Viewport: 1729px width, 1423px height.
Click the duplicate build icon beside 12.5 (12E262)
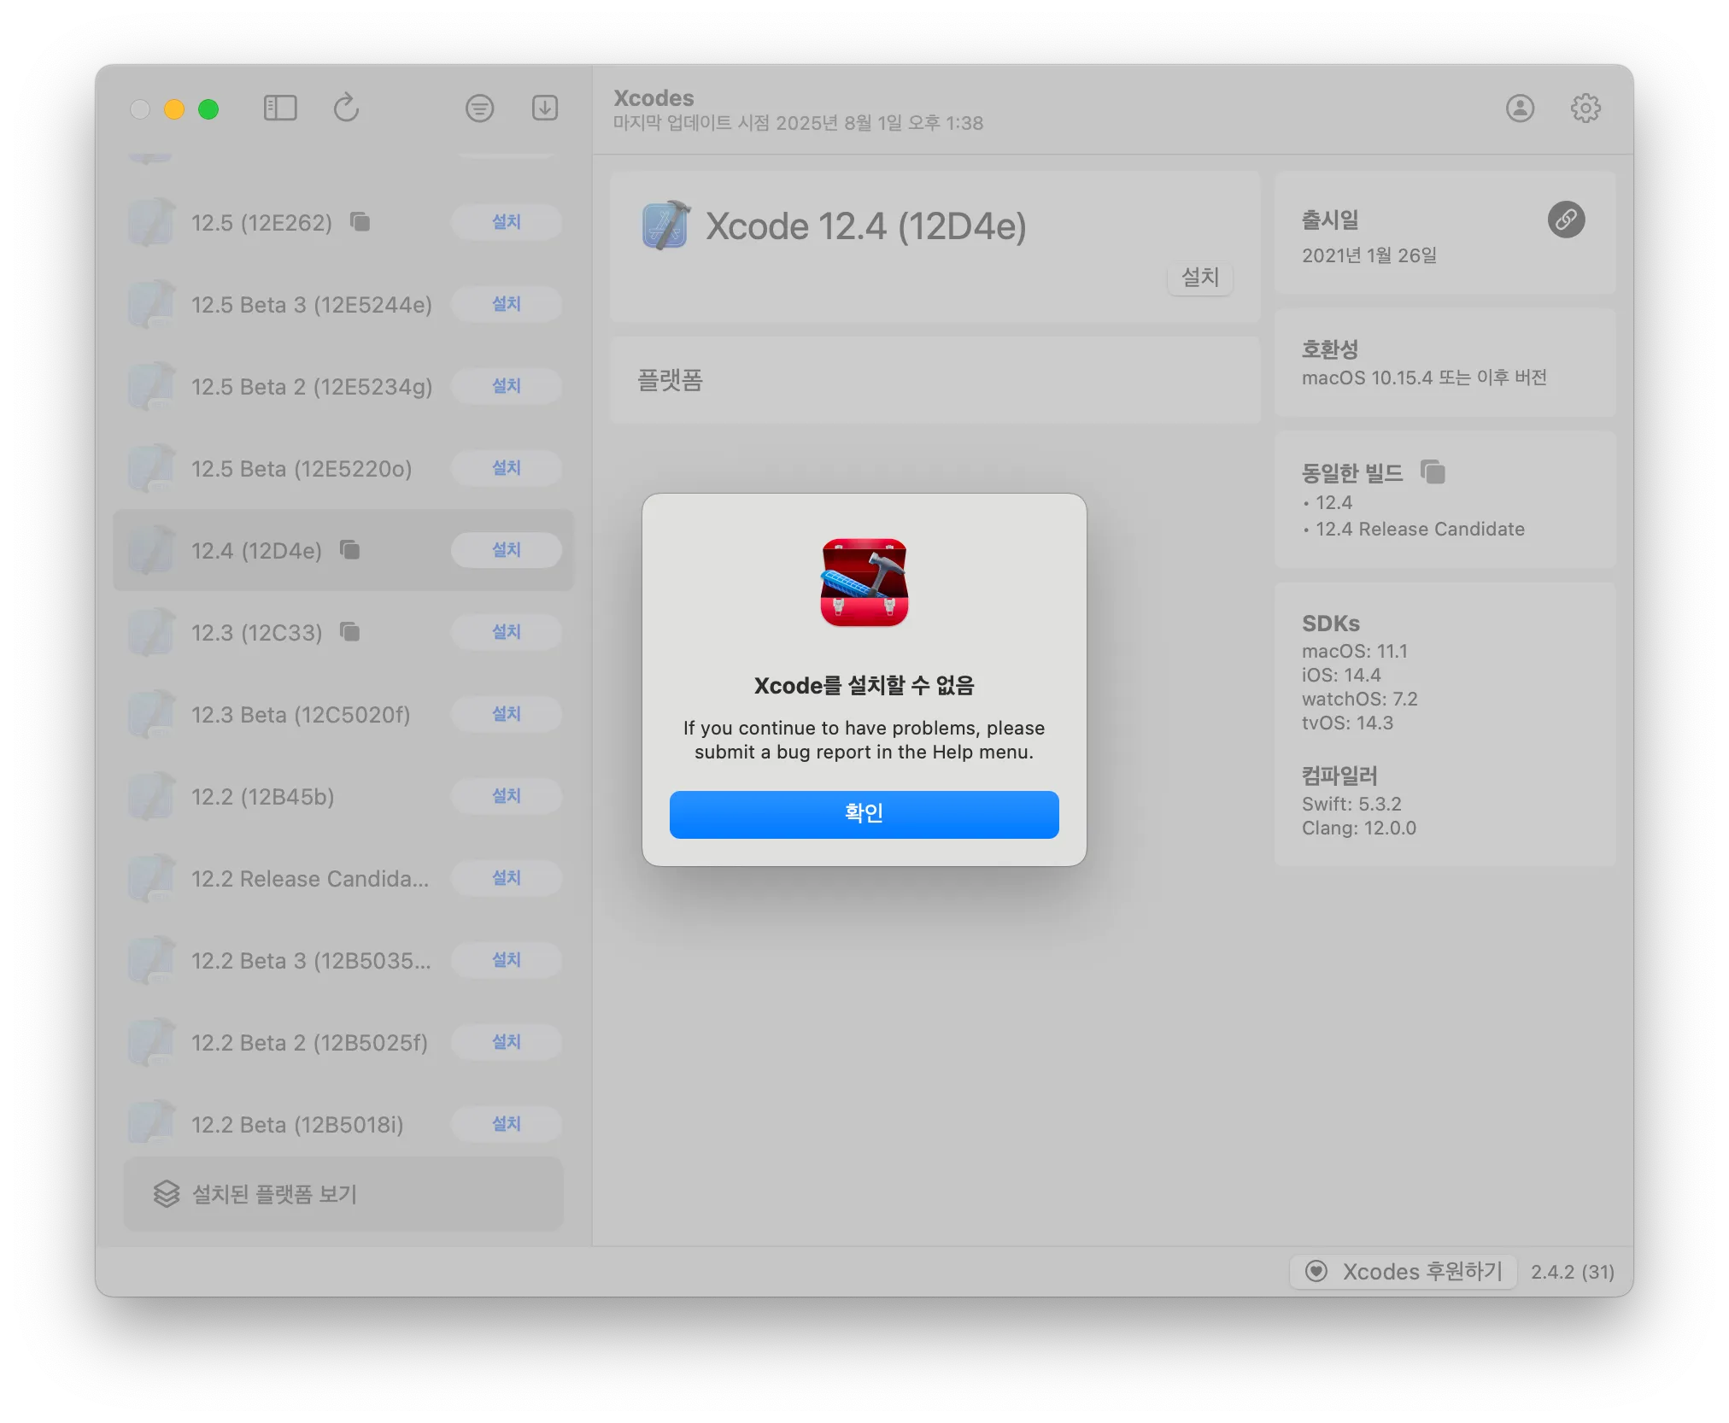click(x=360, y=222)
